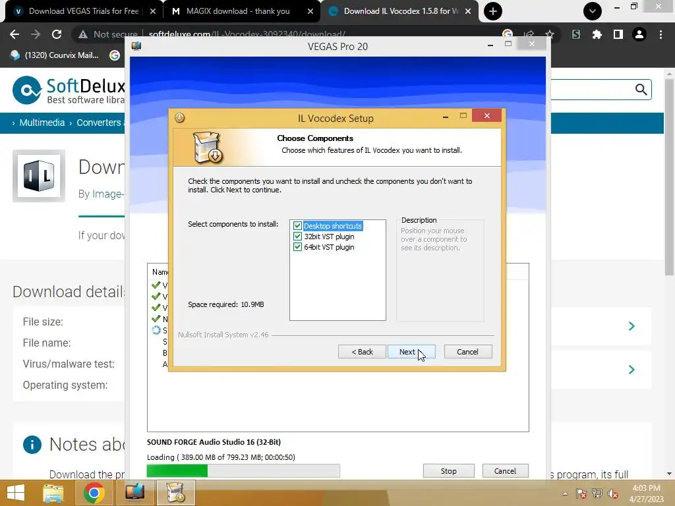Toggle Chrome side panel
The height and width of the screenshot is (506, 675).
[618, 34]
